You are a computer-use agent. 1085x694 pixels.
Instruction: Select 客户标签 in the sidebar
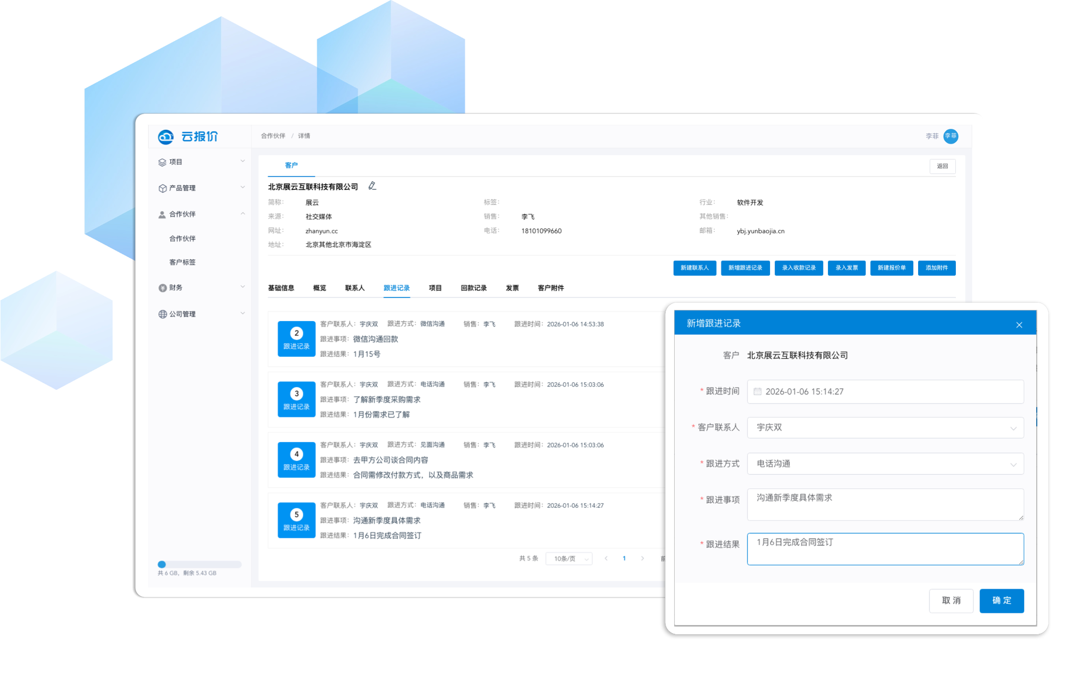(182, 262)
